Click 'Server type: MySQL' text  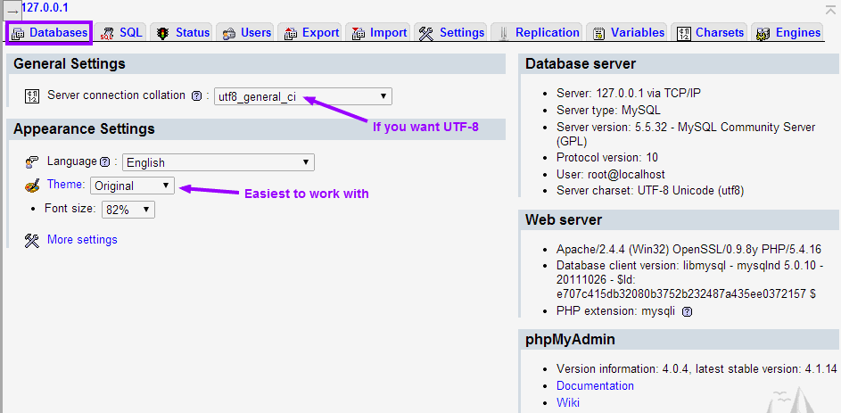(x=609, y=111)
